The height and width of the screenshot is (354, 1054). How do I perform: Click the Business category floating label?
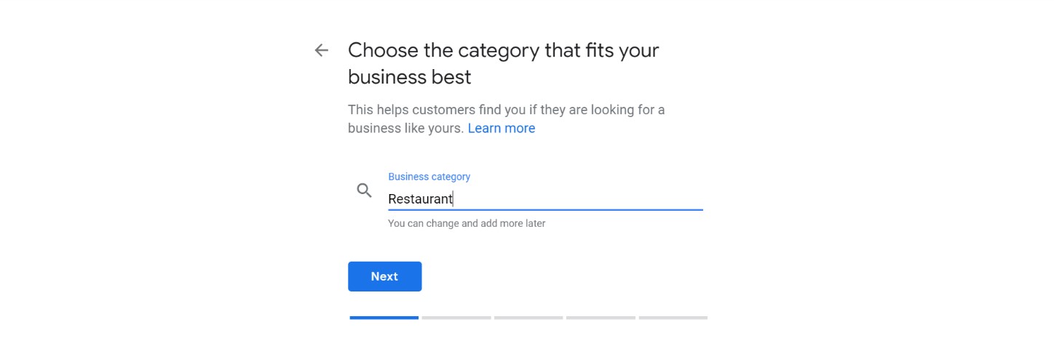coord(429,177)
